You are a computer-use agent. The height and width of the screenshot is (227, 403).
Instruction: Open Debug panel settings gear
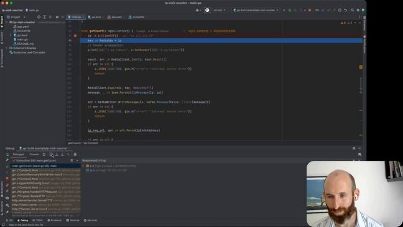click(x=354, y=148)
